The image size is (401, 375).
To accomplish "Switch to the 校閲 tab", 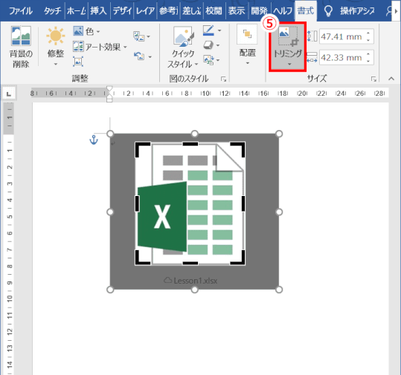I will [214, 11].
